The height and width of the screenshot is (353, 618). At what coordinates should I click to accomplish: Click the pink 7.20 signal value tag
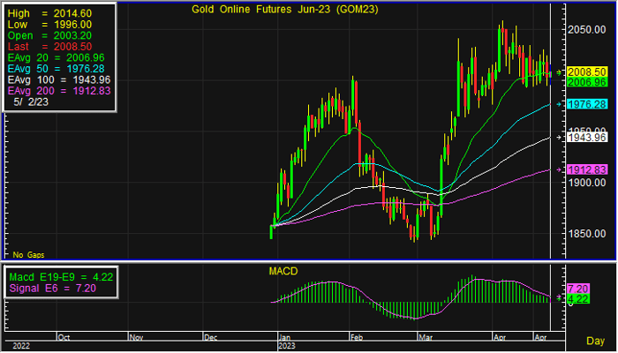click(x=578, y=289)
